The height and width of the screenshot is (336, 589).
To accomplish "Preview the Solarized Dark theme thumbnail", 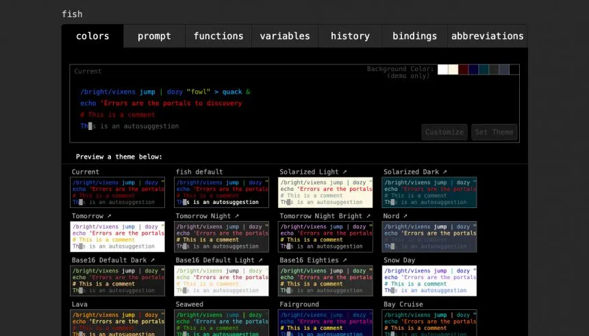I will click(x=429, y=192).
